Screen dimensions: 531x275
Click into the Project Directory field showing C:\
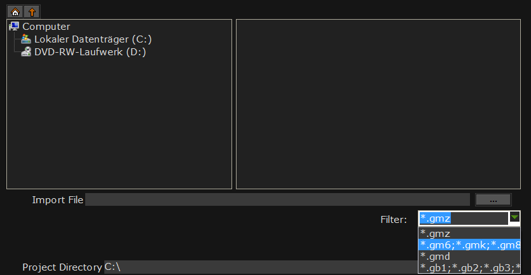[261, 267]
